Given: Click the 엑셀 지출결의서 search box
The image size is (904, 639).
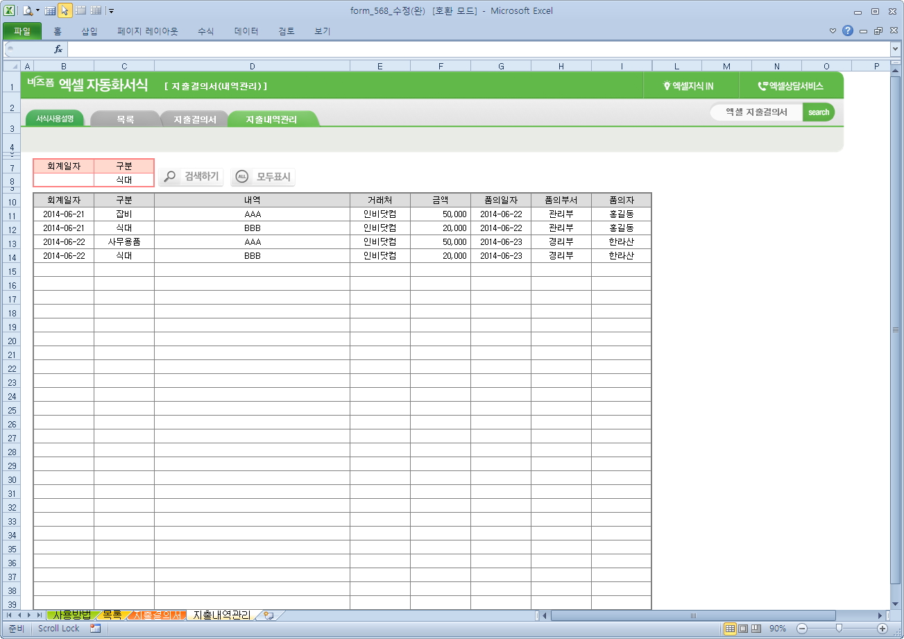Looking at the screenshot, I should point(756,112).
